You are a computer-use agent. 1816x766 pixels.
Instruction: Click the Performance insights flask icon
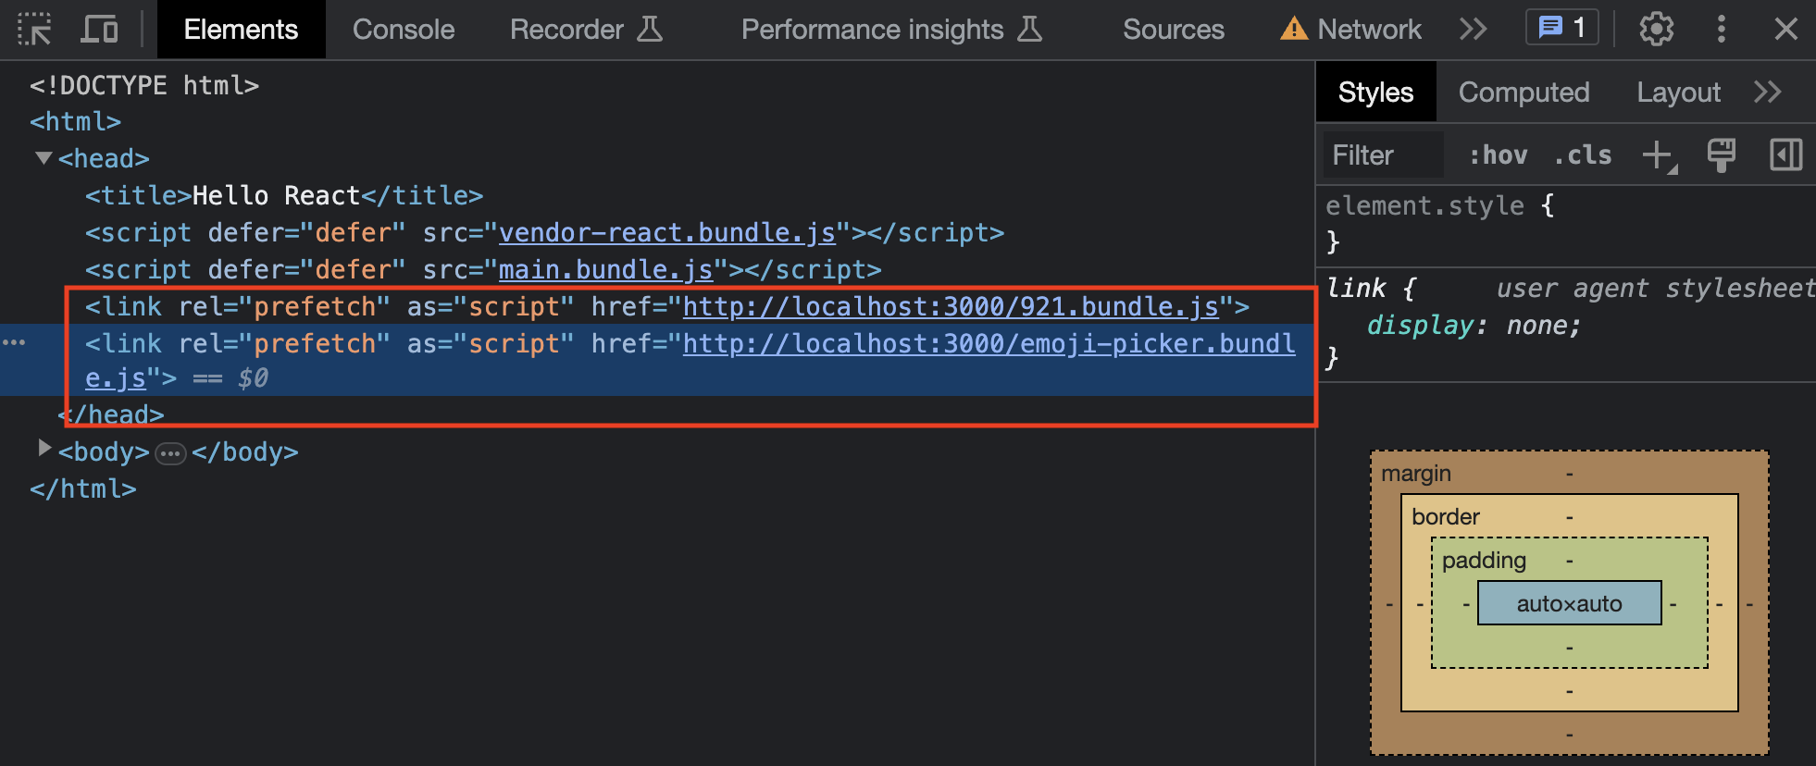coord(1029,29)
